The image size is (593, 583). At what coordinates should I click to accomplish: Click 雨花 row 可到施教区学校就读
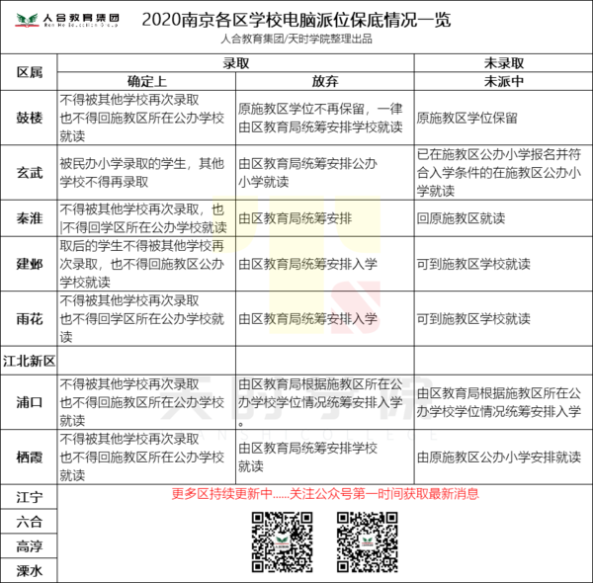pos(503,319)
